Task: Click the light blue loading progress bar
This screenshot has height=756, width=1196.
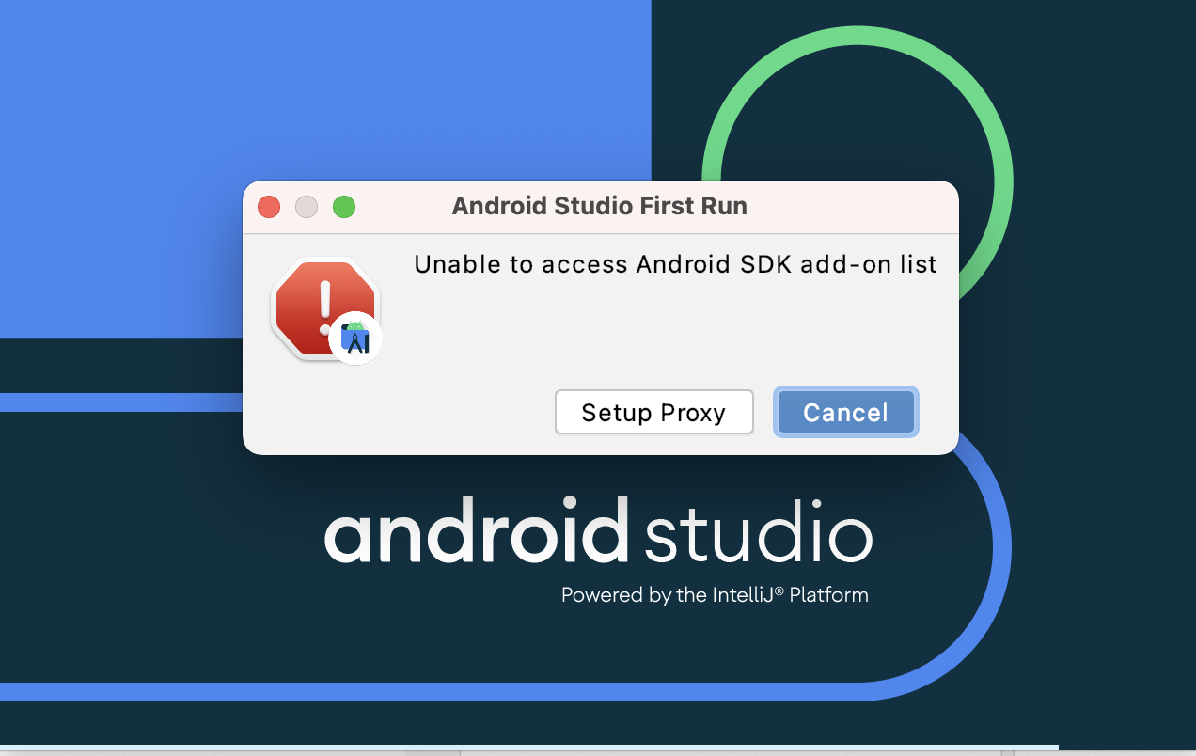Action: [527, 749]
